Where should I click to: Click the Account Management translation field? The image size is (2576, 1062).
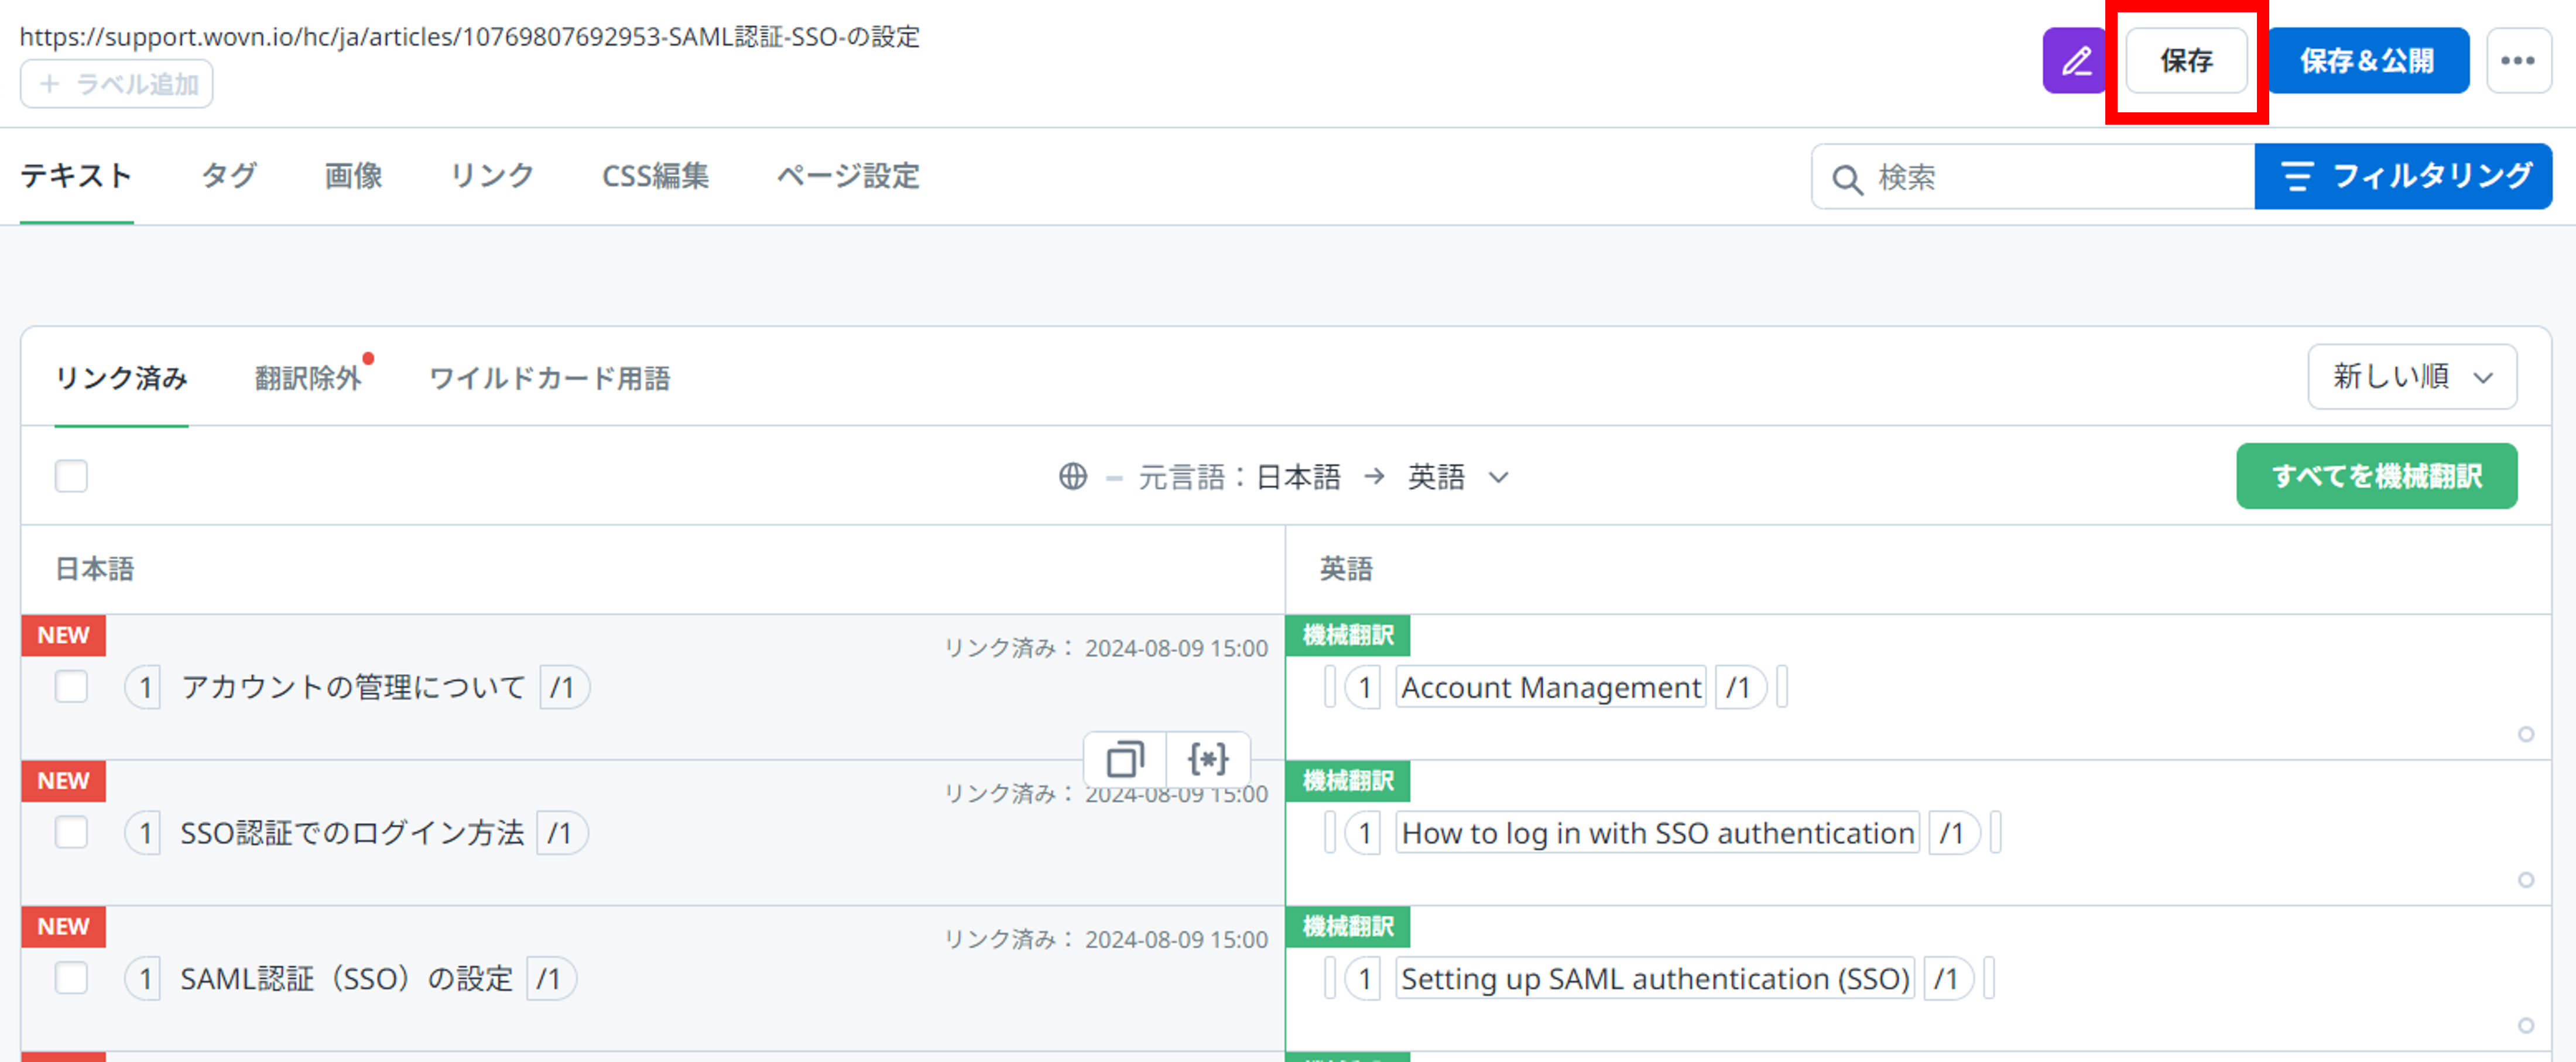coord(1551,688)
